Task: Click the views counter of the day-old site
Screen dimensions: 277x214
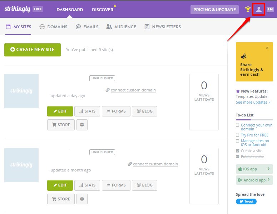Action: (204, 102)
